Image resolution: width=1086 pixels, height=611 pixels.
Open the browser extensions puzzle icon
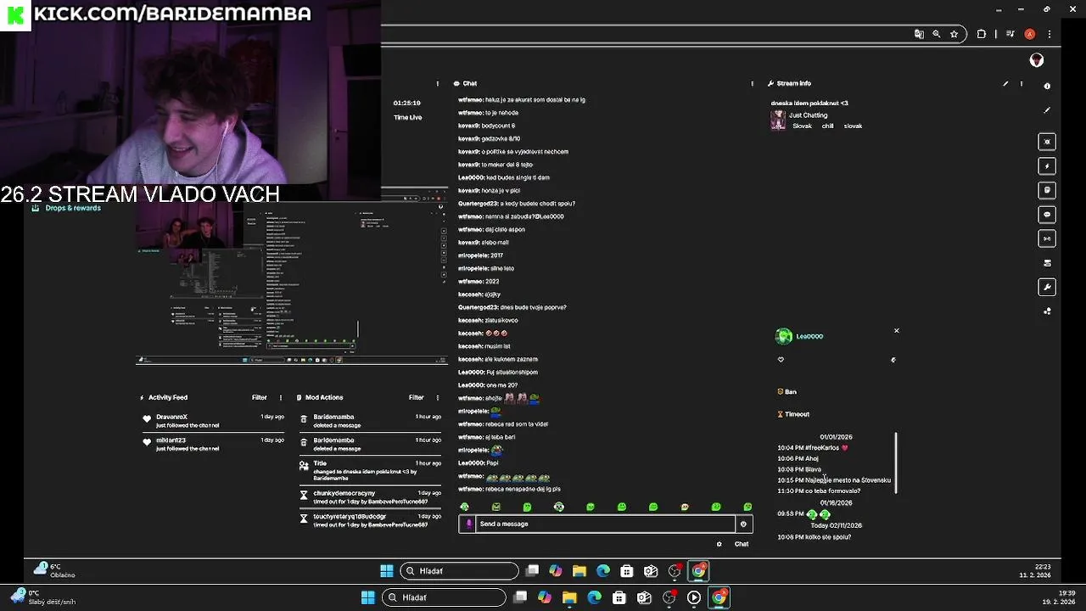(x=982, y=34)
